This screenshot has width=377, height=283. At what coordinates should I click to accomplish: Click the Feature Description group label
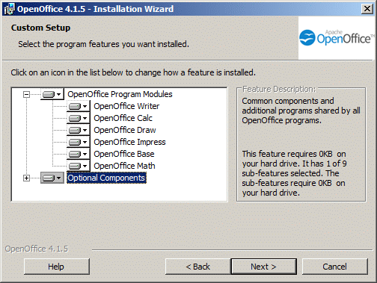pos(279,89)
